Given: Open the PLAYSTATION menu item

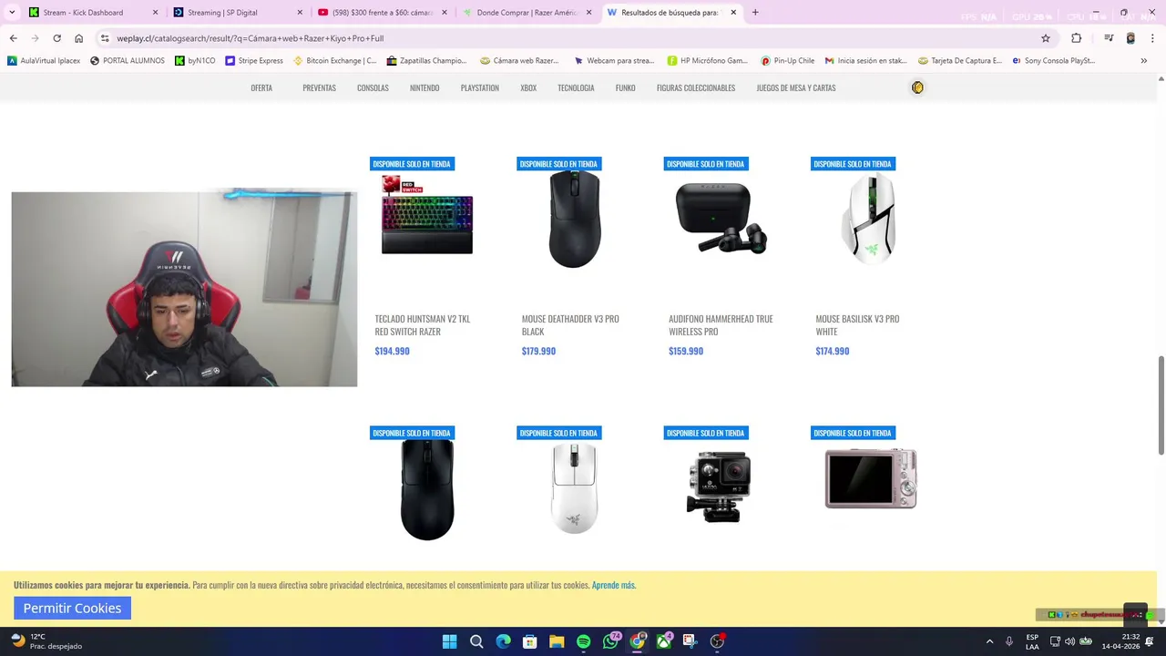Looking at the screenshot, I should pos(480,88).
